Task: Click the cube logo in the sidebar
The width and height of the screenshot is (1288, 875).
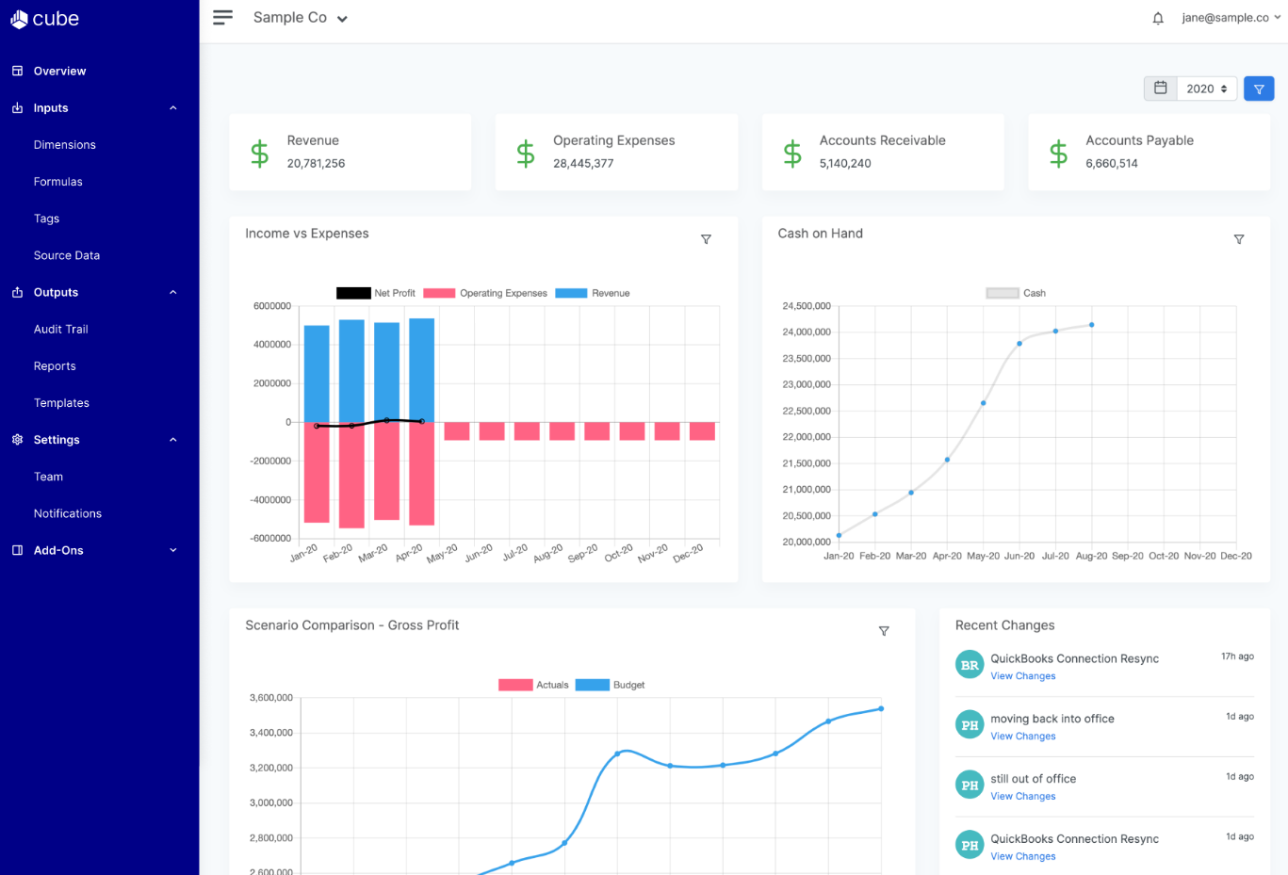Action: (44, 18)
